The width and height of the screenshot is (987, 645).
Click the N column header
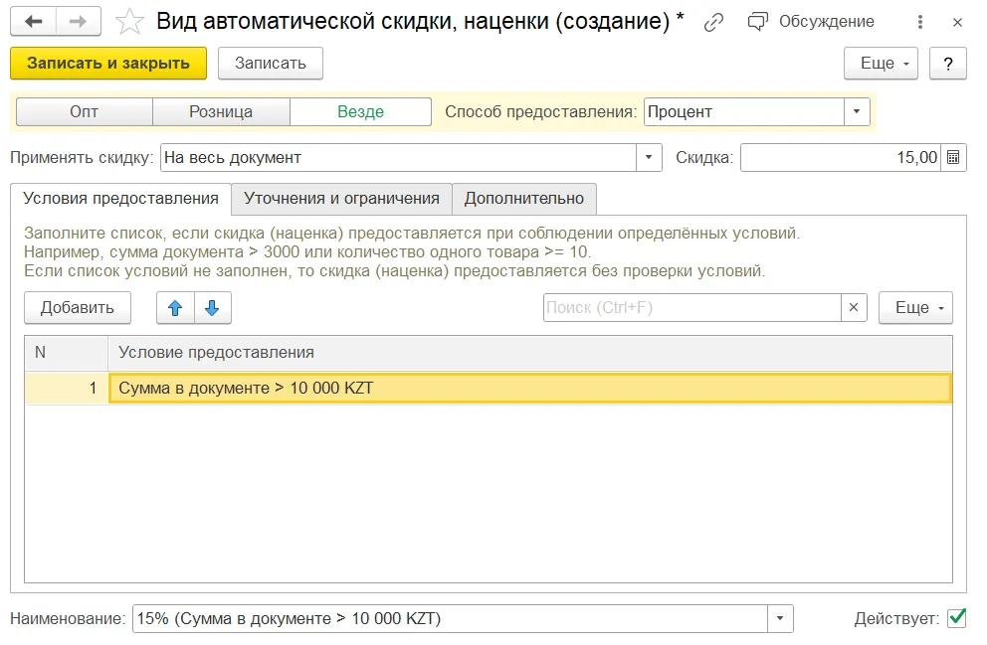click(x=66, y=353)
